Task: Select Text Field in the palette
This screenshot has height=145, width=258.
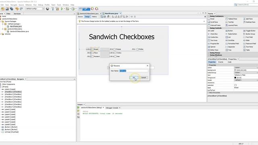Action: click(x=248, y=37)
